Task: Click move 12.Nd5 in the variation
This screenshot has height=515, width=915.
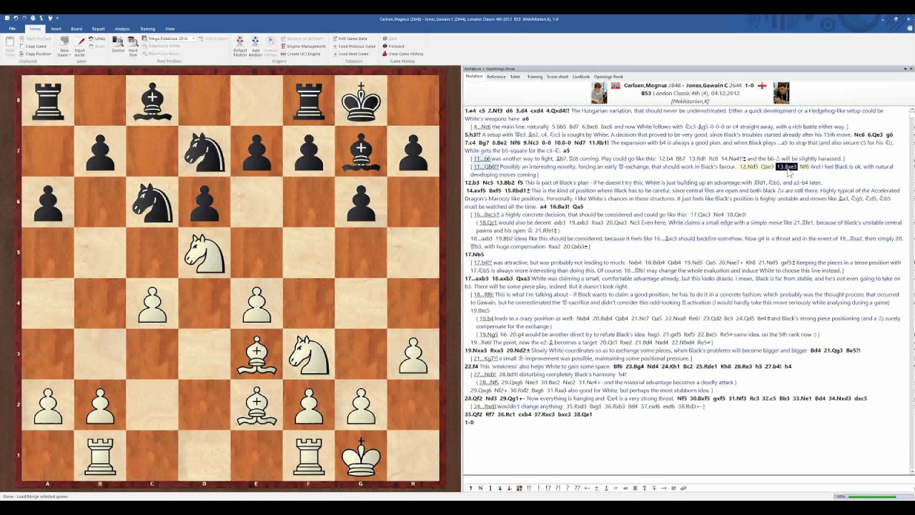Action: click(x=748, y=167)
